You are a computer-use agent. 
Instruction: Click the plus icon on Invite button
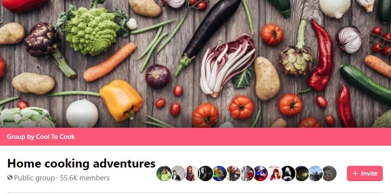355,173
